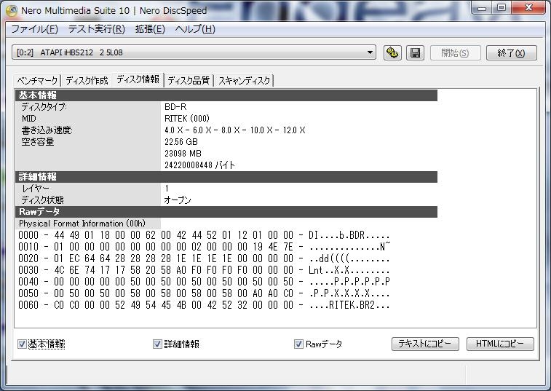
Task: Click the 詳細情報 section header
Action: (x=226, y=177)
